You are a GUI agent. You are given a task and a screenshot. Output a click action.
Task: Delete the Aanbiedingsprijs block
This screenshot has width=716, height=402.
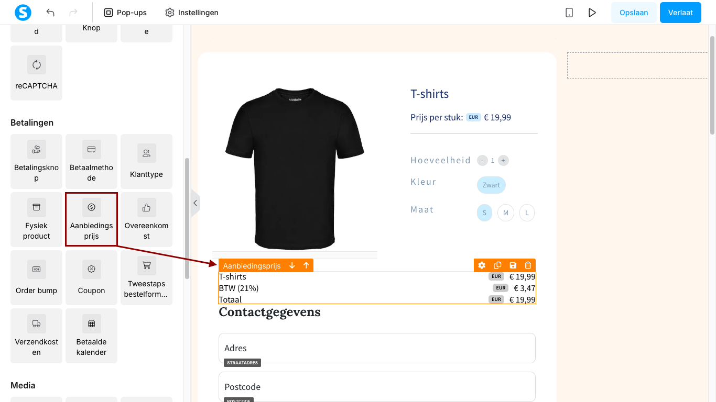coord(528,265)
